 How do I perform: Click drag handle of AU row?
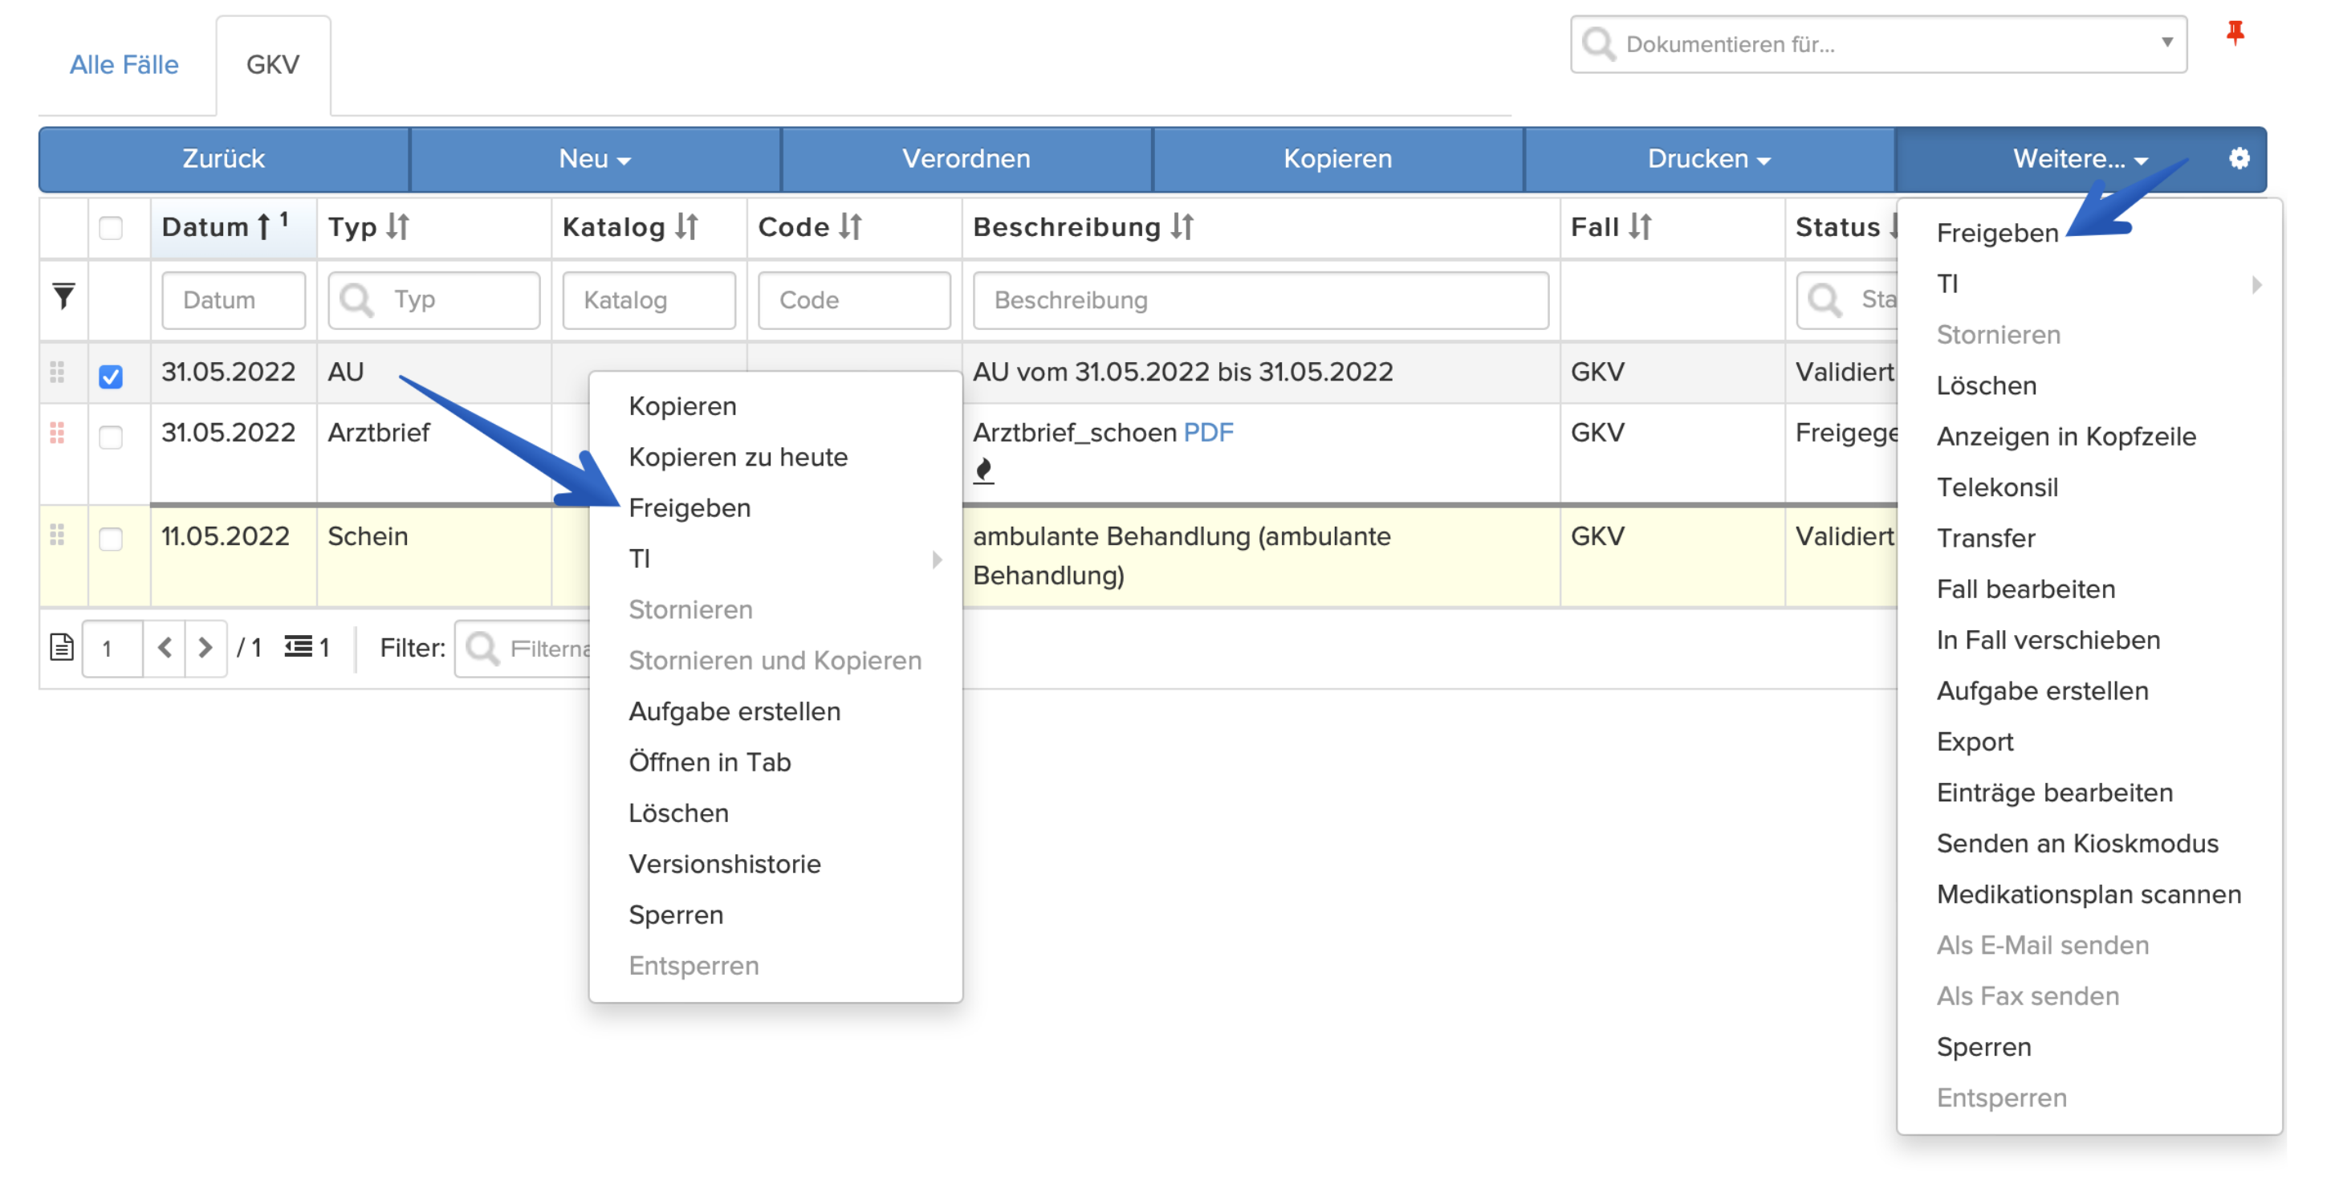click(x=57, y=372)
